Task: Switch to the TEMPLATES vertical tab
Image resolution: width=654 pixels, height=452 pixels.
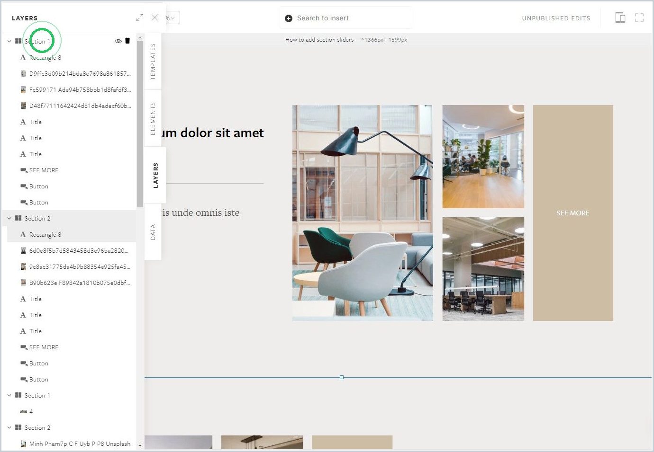Action: click(153, 62)
